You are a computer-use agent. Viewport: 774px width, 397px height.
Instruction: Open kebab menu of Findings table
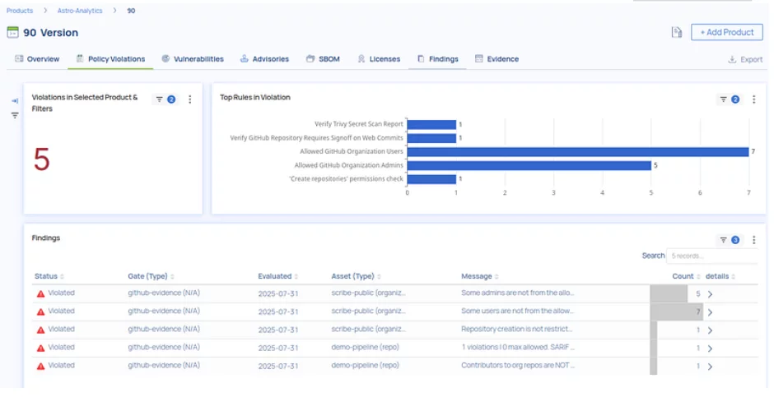(x=753, y=240)
